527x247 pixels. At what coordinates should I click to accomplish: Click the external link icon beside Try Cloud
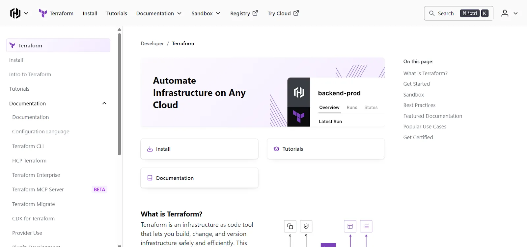(296, 13)
